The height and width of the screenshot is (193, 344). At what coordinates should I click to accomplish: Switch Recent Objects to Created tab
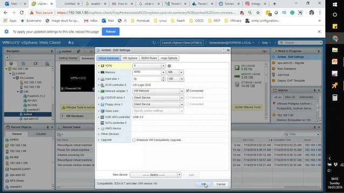41,134
